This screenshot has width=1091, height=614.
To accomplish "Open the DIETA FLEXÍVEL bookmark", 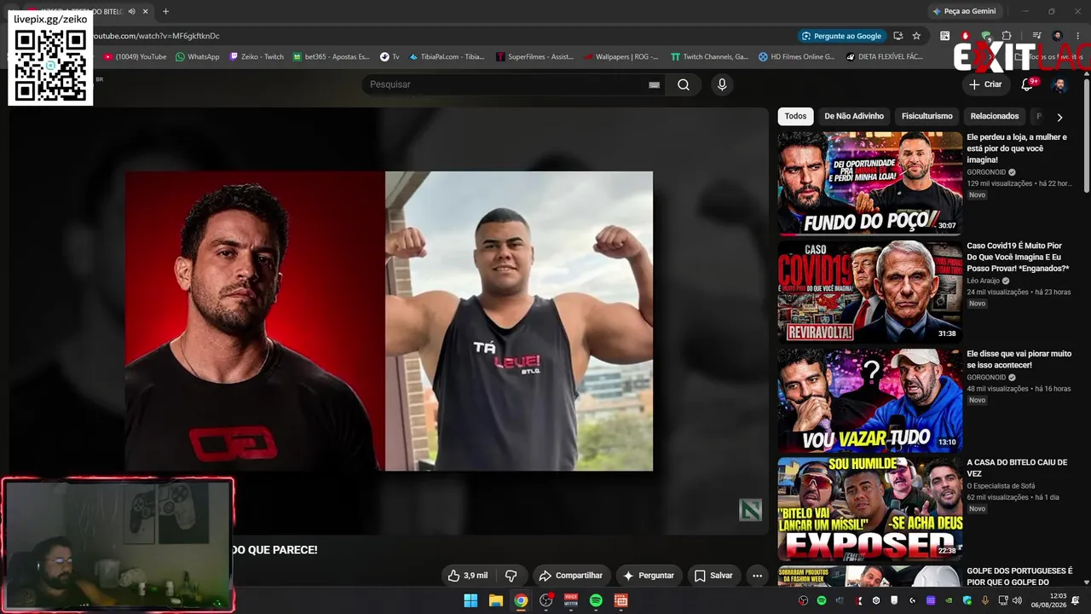I will (885, 57).
